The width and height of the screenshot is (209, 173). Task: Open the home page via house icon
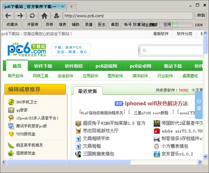(x=44, y=16)
